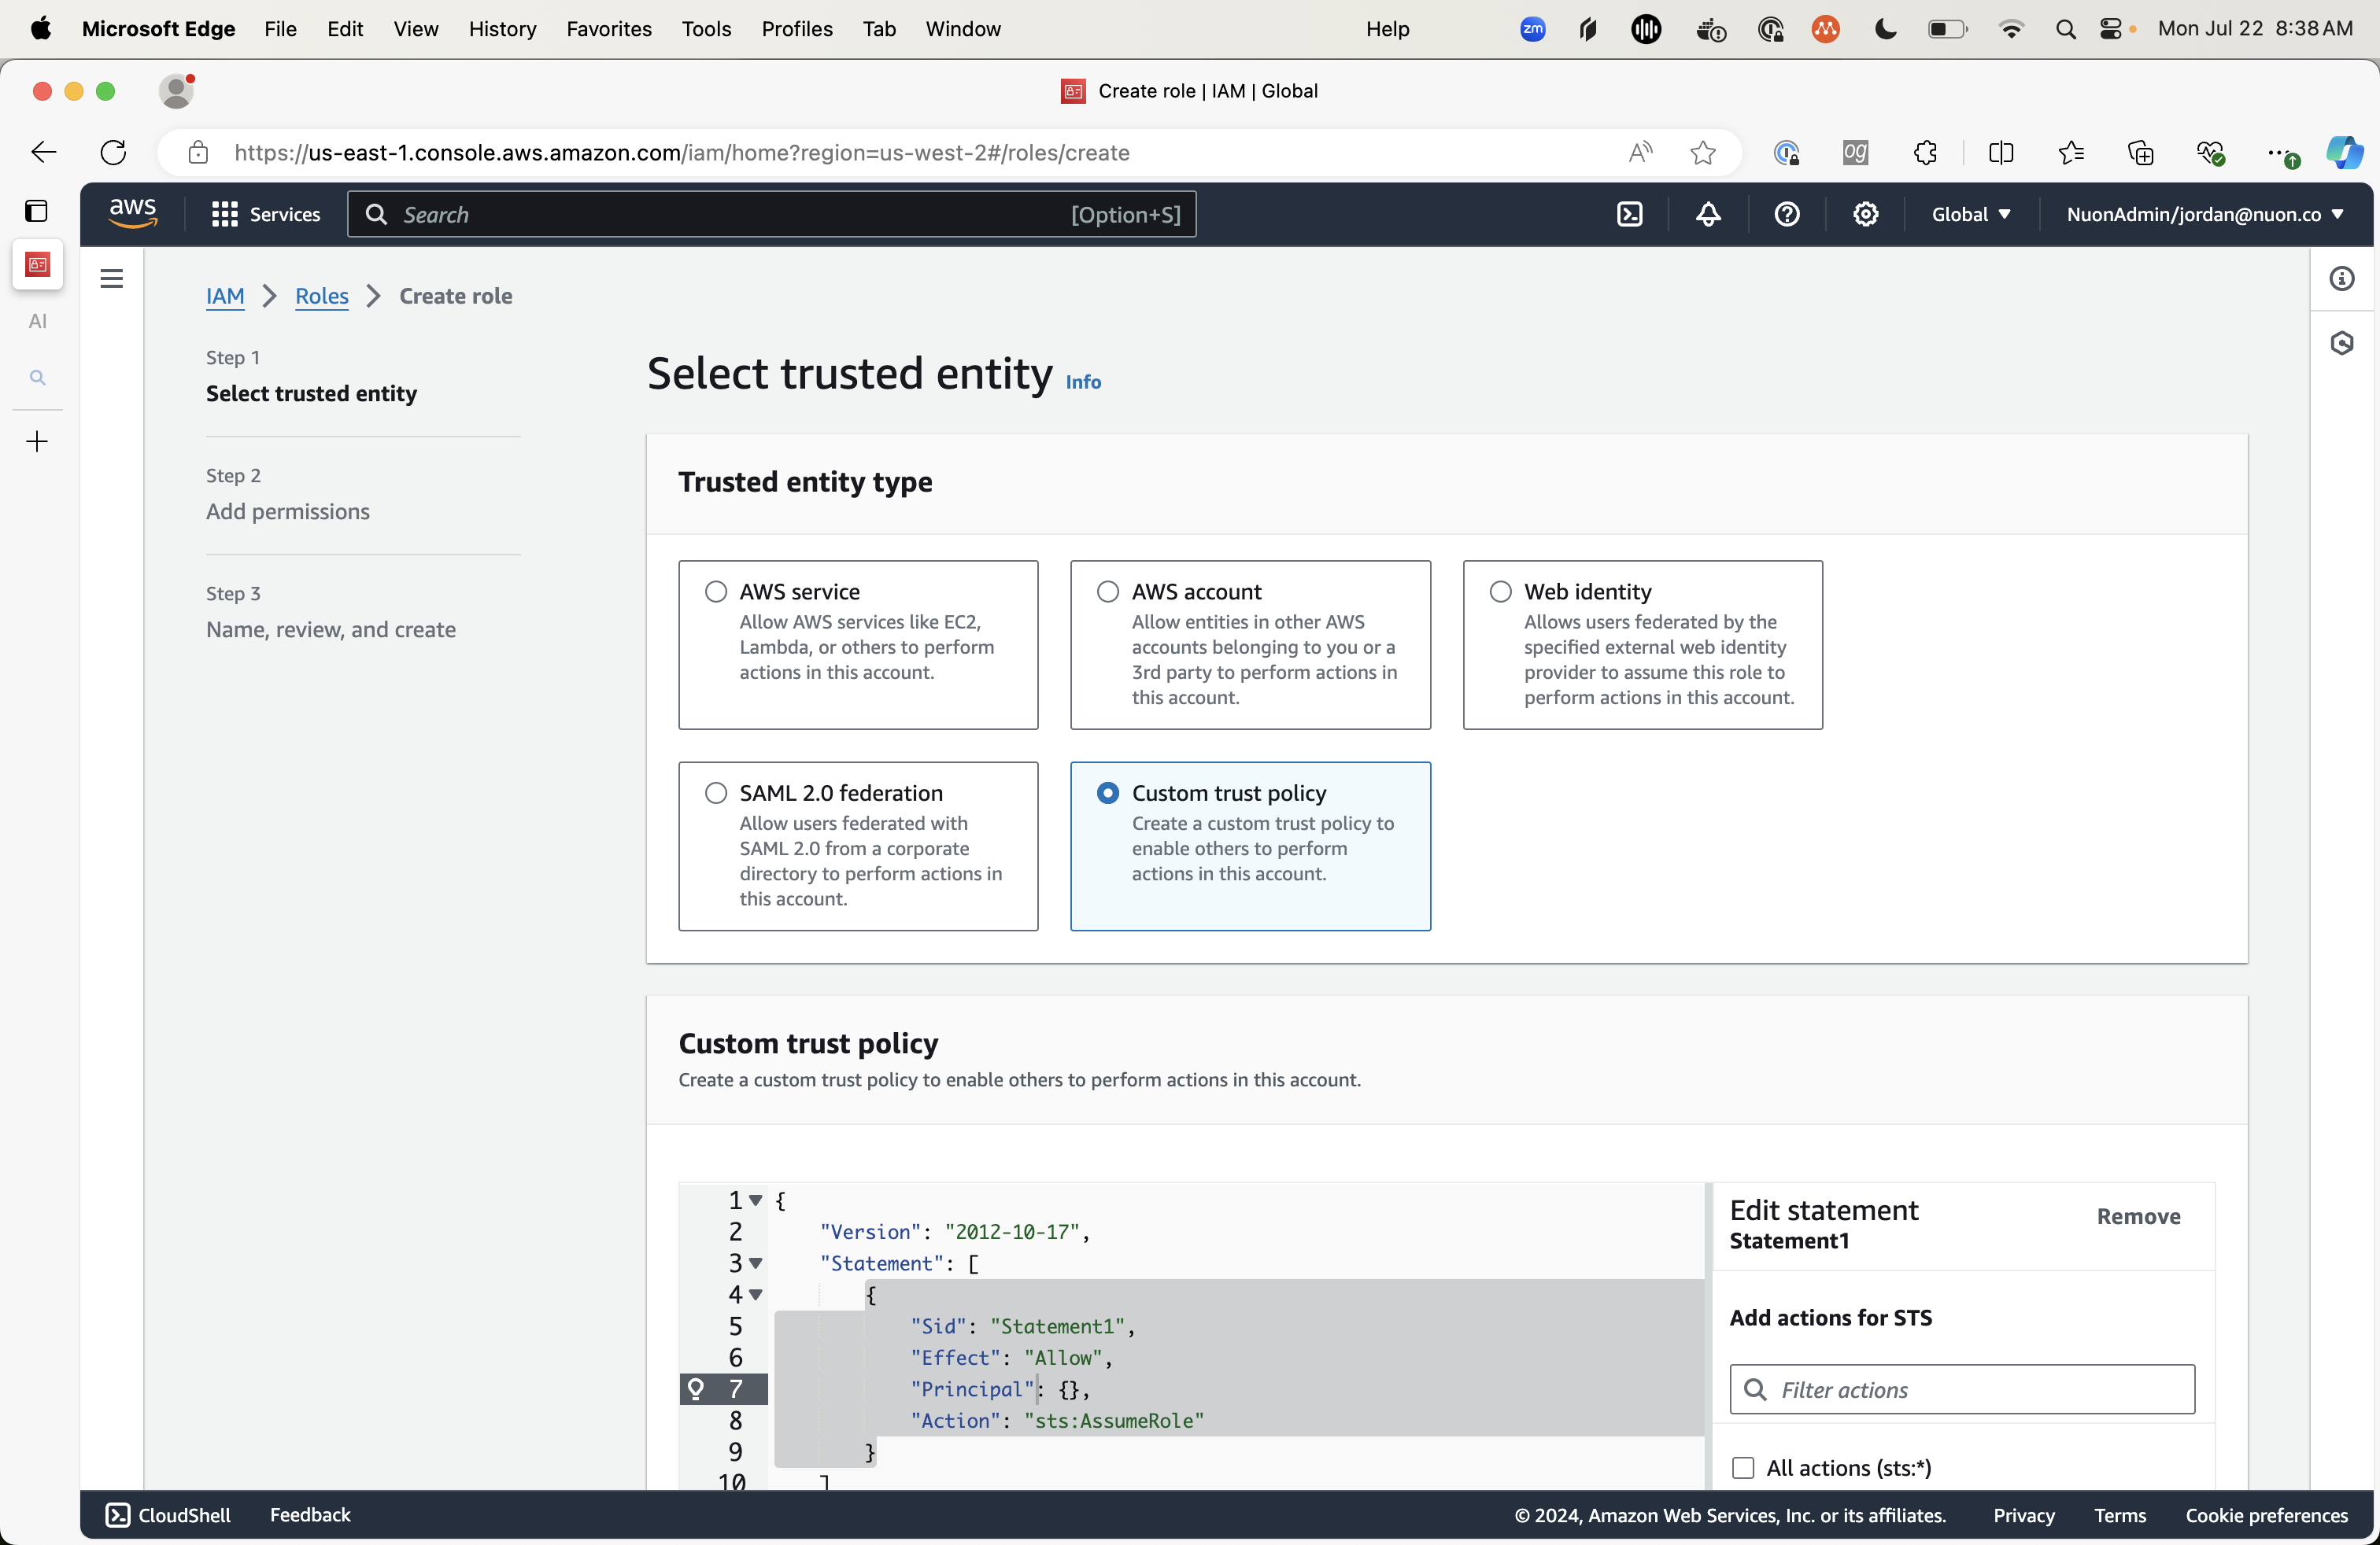
Task: Click the Filter actions input field
Action: point(1962,1389)
